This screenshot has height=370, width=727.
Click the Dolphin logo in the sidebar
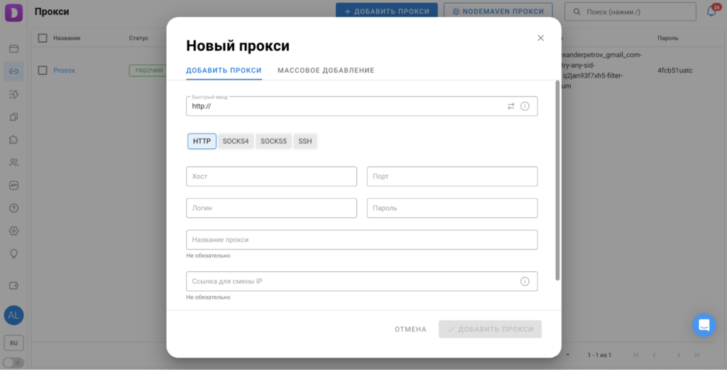click(13, 11)
